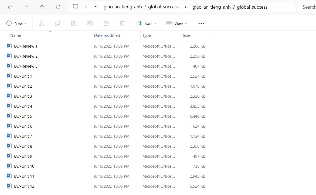Cut selection with the scissors icon
The width and height of the screenshot is (316, 195).
pos(41,23)
